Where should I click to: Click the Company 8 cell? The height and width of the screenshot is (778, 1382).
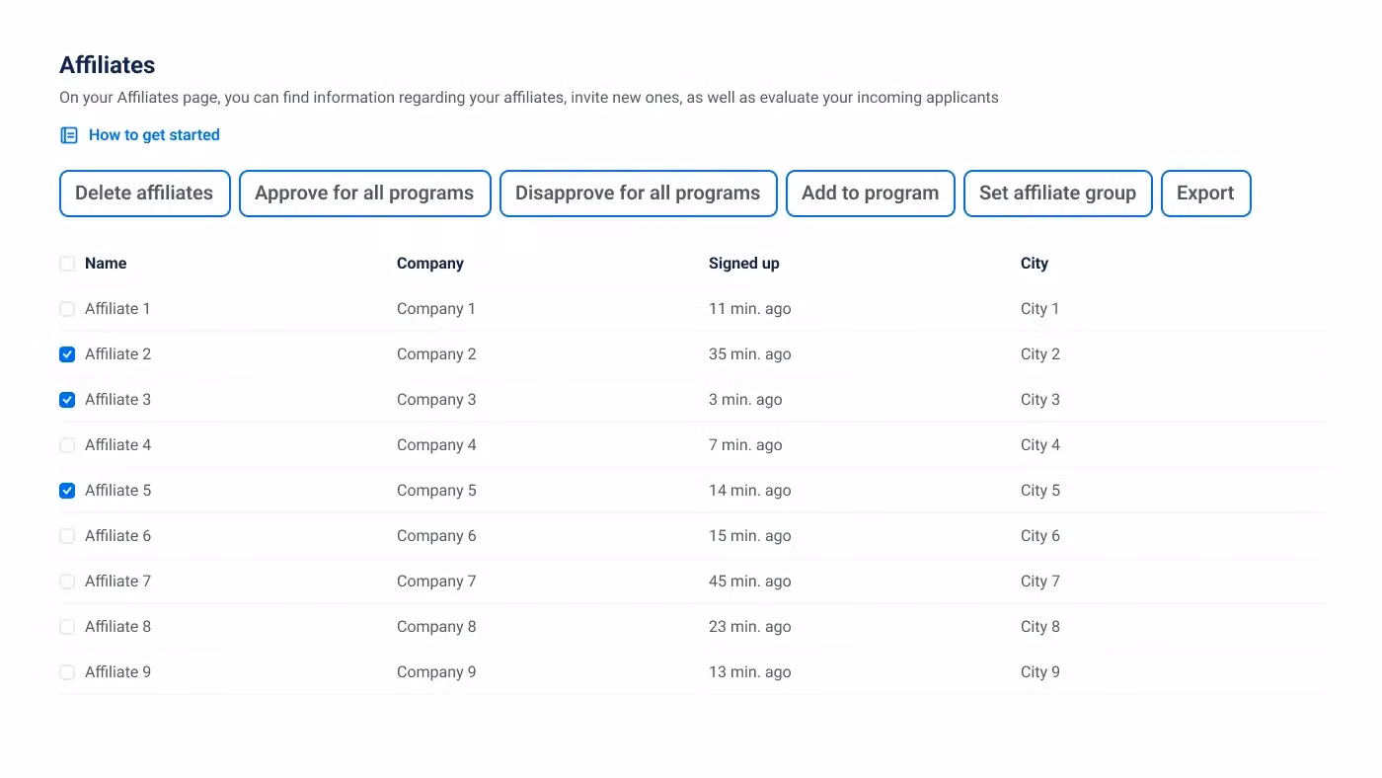[436, 627]
